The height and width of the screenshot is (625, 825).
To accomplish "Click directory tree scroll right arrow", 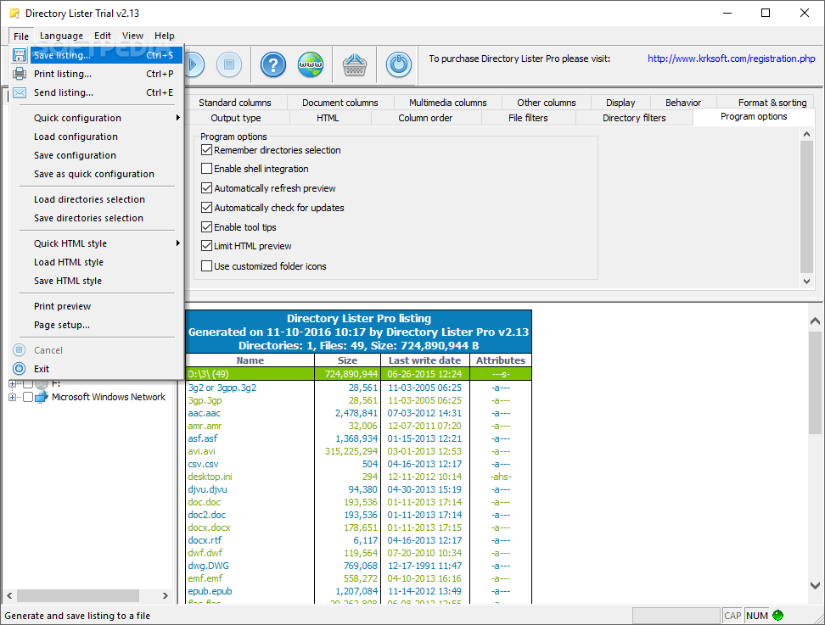I will [x=166, y=595].
